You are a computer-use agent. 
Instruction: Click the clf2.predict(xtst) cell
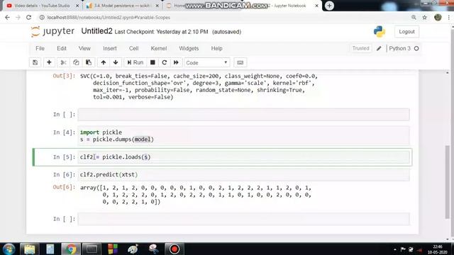point(243,175)
